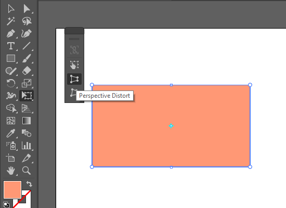Swap fill and stroke colors
This screenshot has width=286, height=208.
[29, 184]
